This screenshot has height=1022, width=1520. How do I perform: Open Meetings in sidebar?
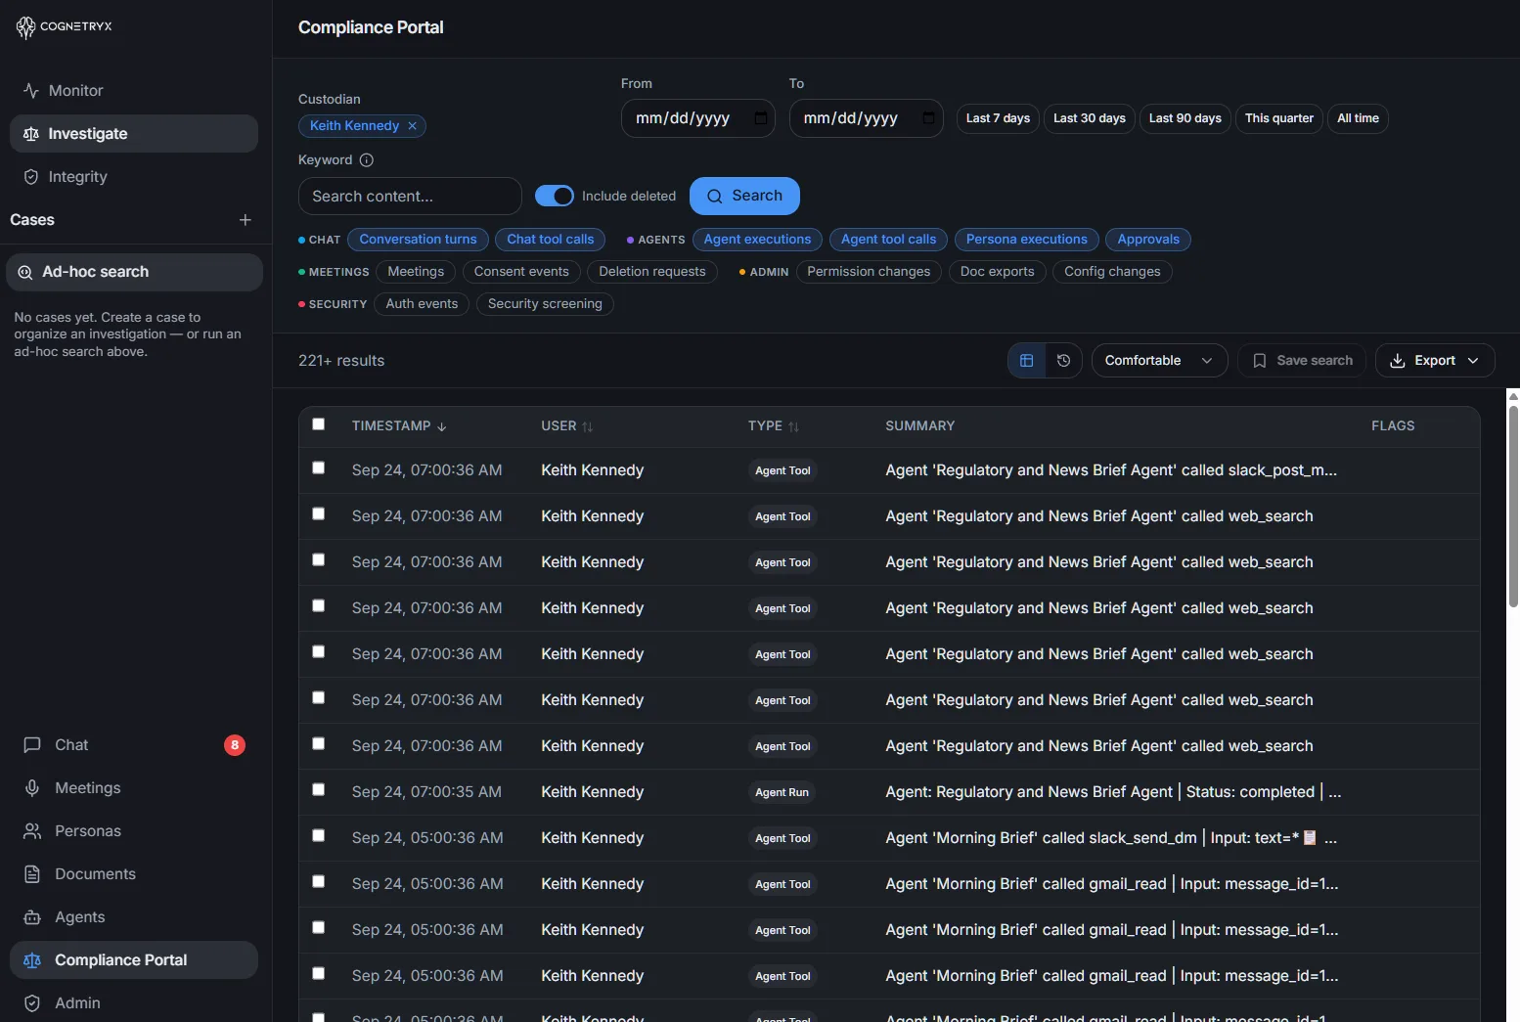click(134, 788)
